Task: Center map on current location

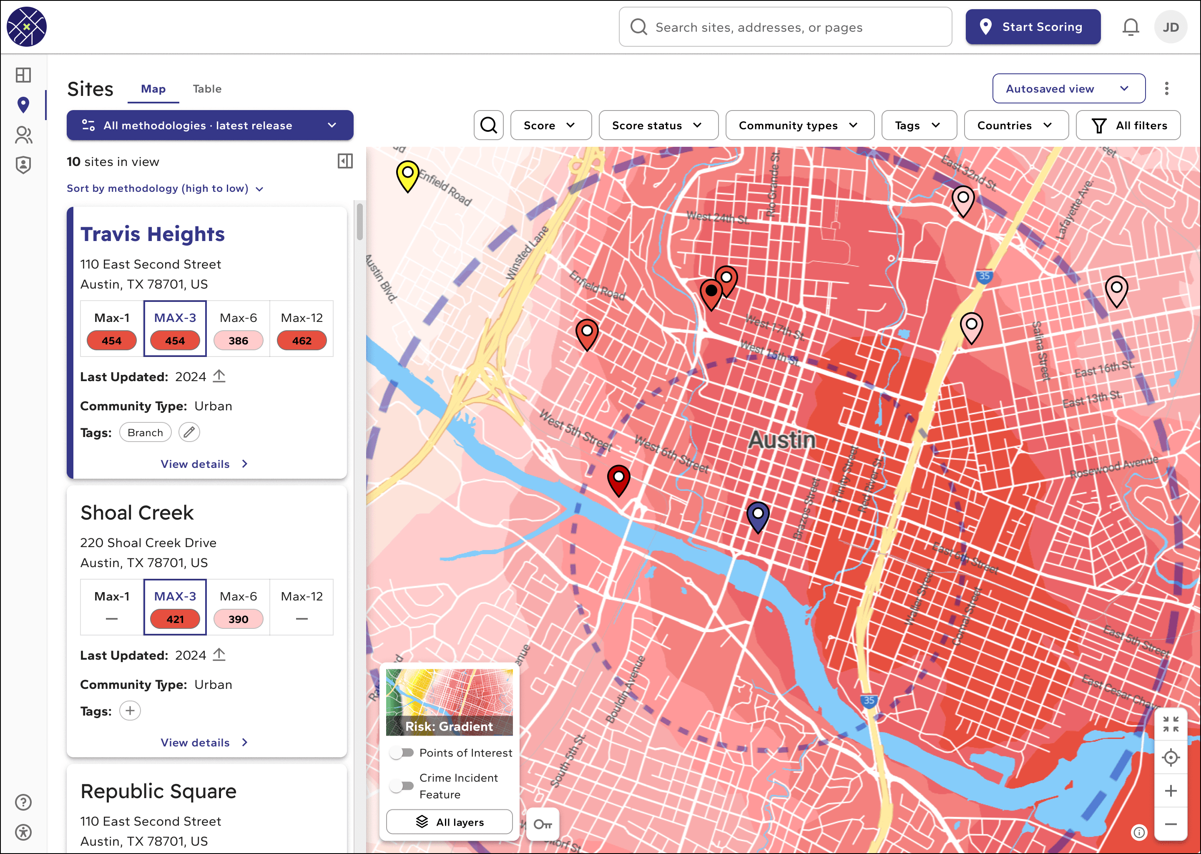Action: (1171, 757)
